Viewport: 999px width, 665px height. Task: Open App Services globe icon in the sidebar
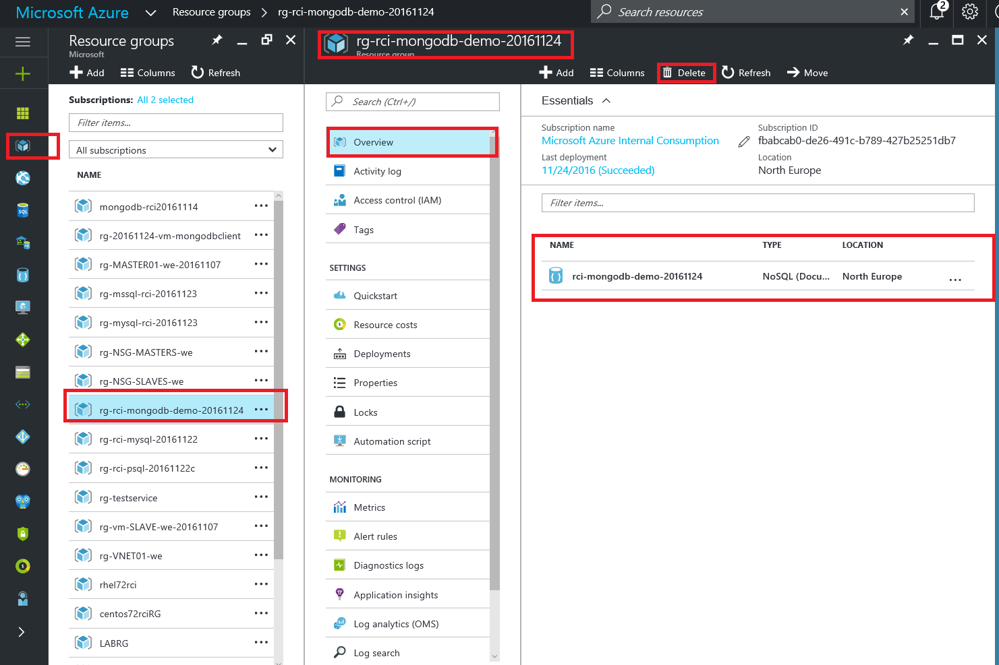coord(23,178)
